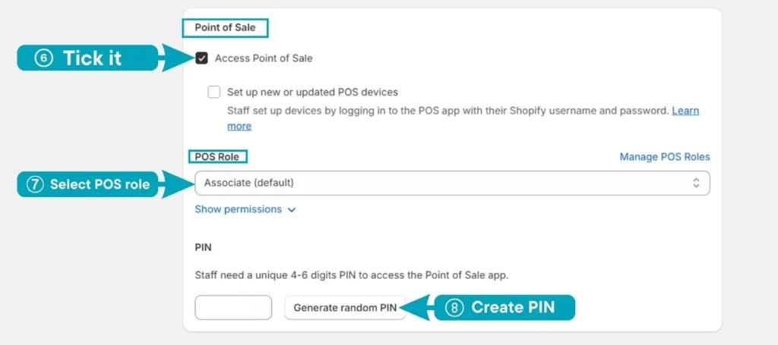
Task: Click the circled 7 step icon
Action: (34, 184)
